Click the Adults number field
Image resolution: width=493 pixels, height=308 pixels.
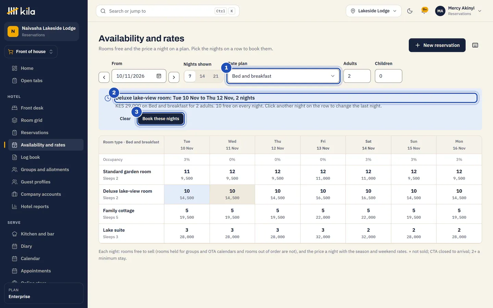[x=357, y=76]
